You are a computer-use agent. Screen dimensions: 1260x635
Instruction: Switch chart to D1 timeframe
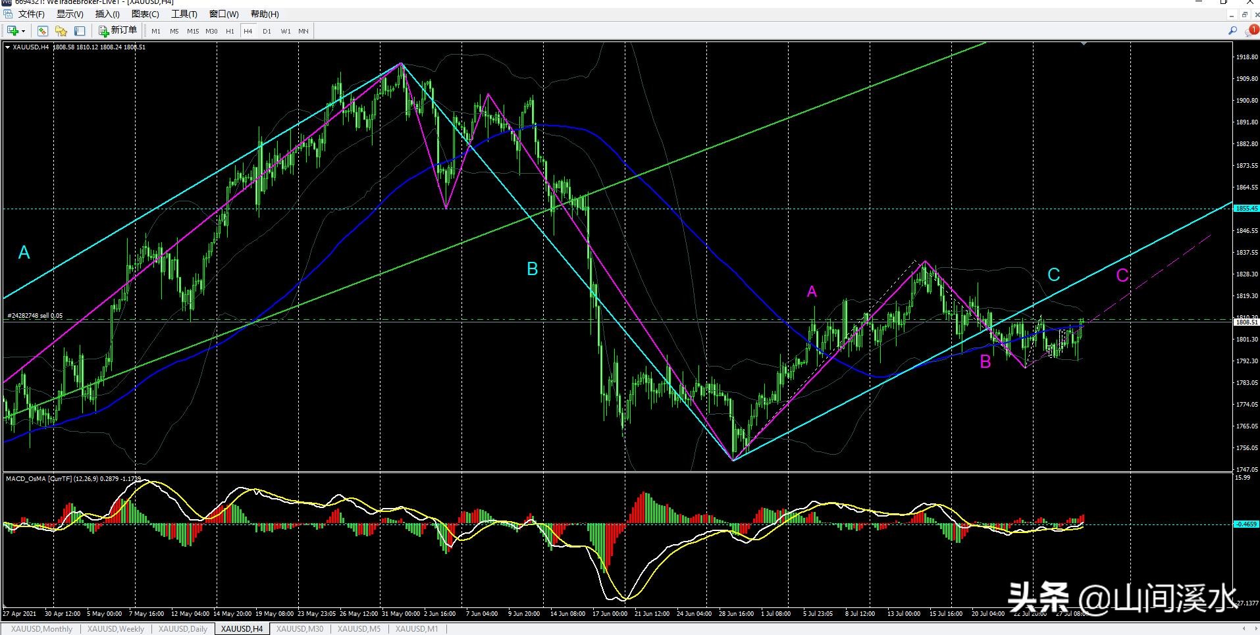267,31
